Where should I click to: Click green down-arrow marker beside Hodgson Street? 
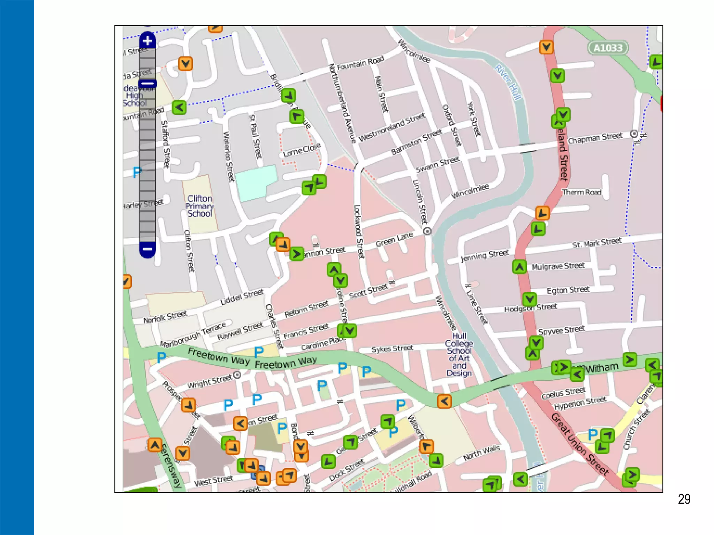(x=530, y=299)
